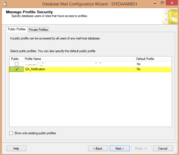This screenshot has height=155, width=179.
Task: Cancel the Database Mail wizard
Action: (163, 149)
